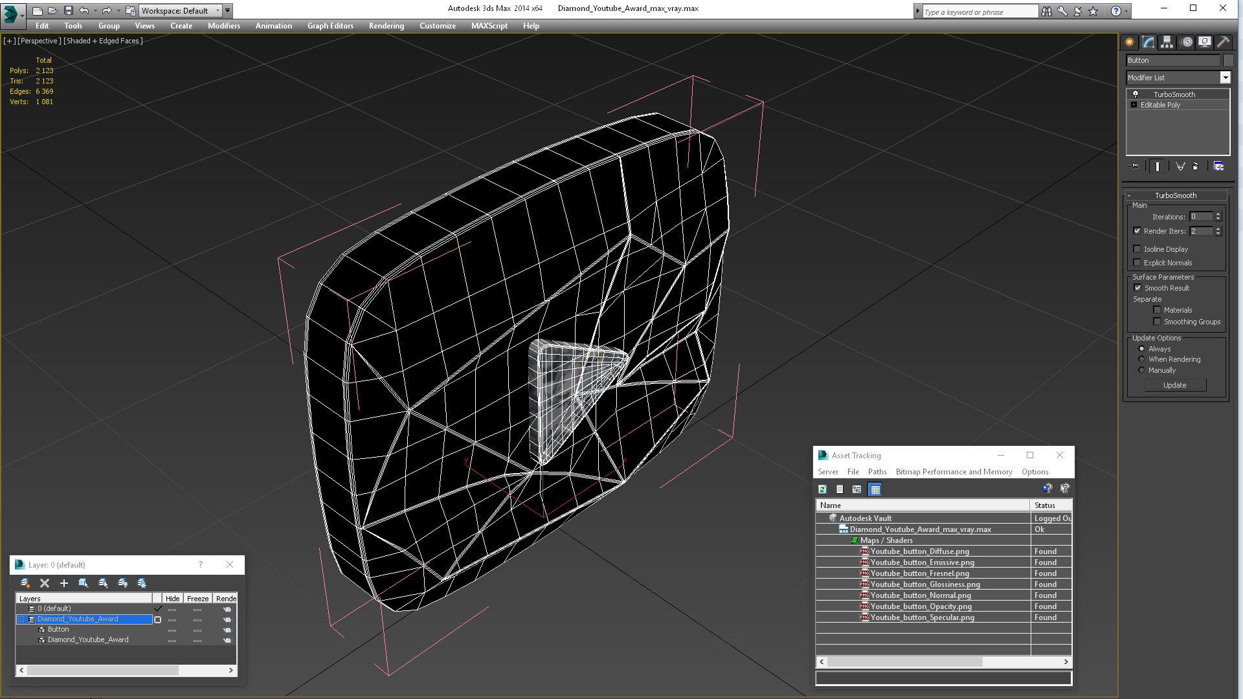
Task: Click the Save file icon in top toolbar
Action: [69, 10]
